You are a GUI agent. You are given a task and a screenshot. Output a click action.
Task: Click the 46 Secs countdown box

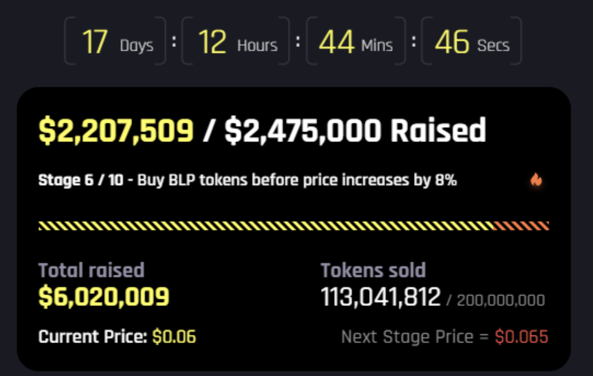[x=471, y=42]
